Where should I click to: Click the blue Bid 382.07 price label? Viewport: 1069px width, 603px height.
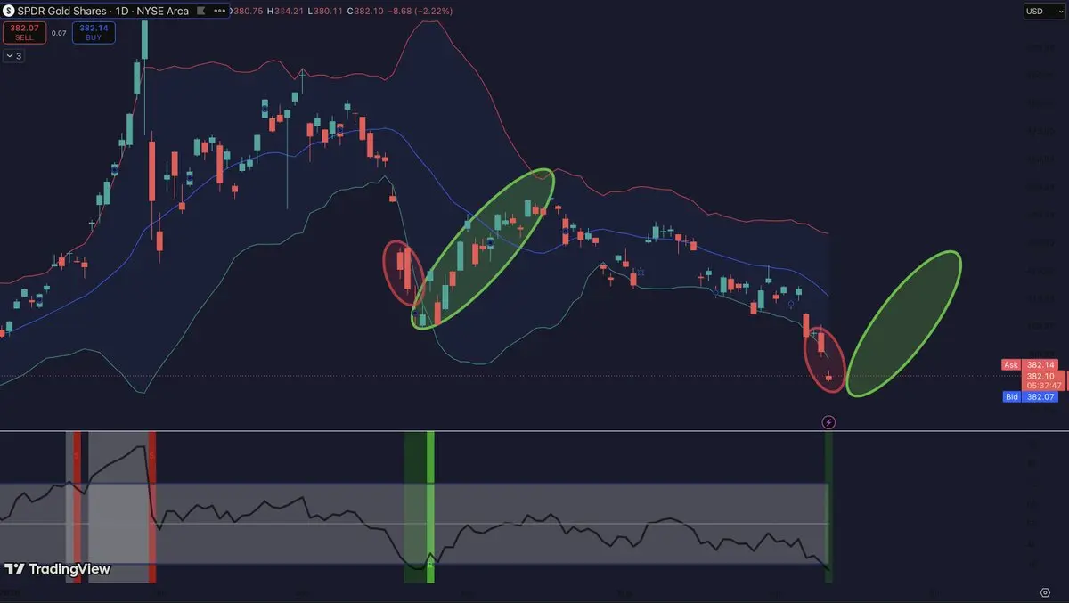[1029, 396]
